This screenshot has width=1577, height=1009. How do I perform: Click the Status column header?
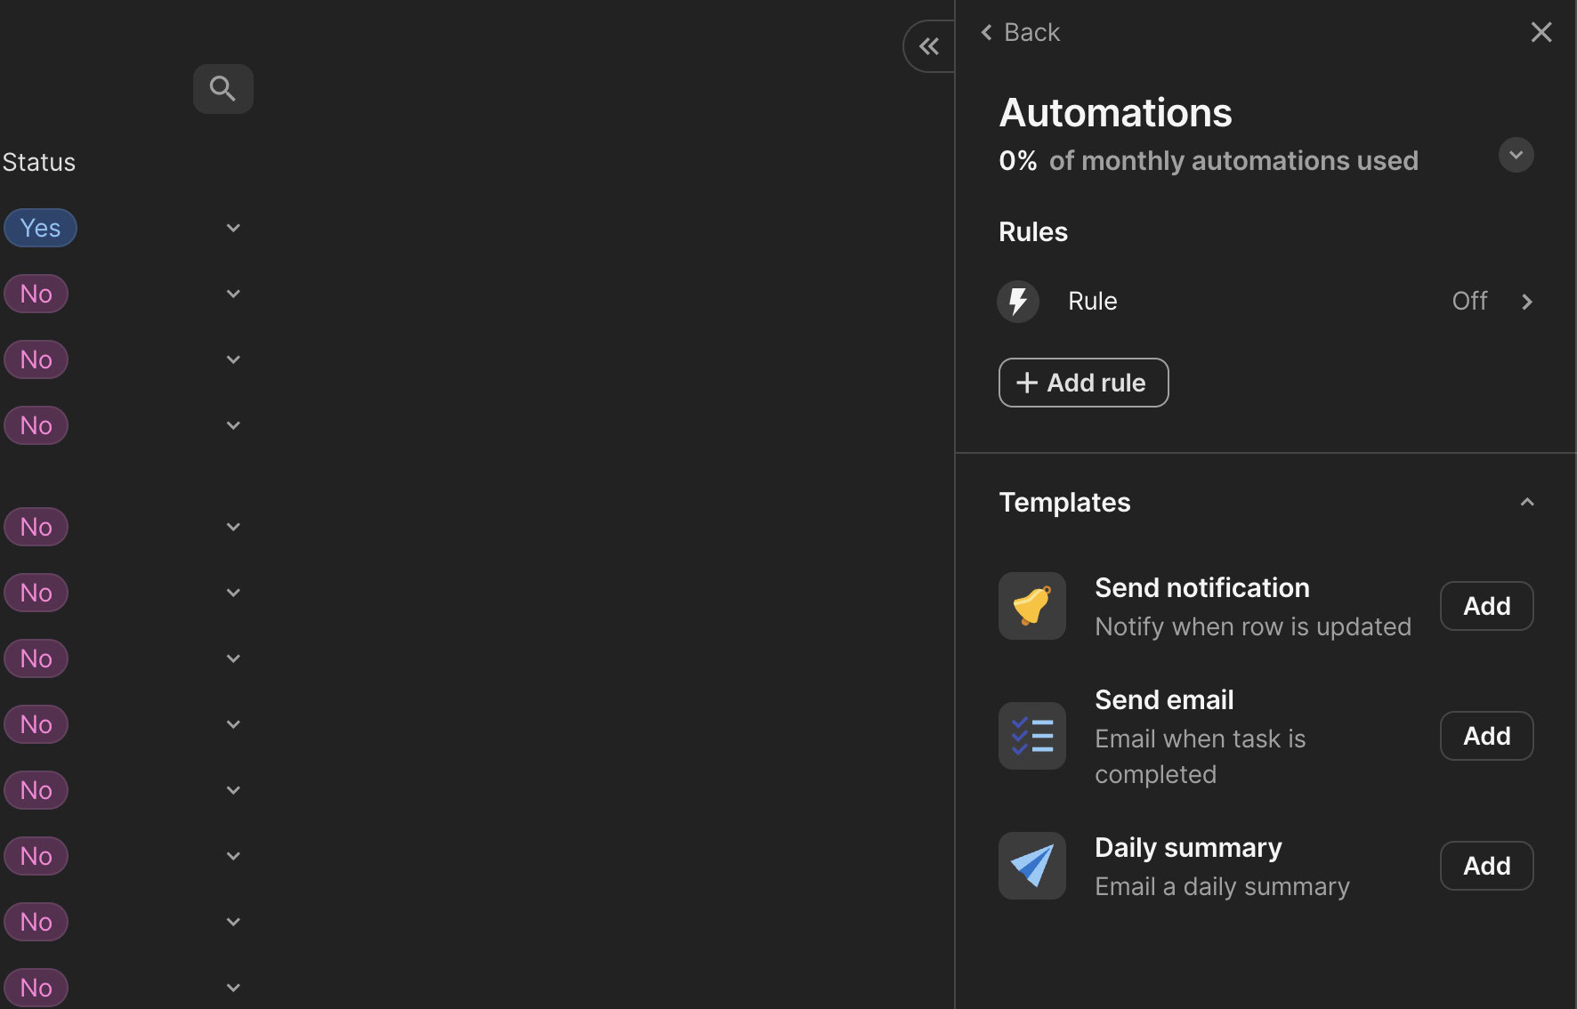pos(39,163)
